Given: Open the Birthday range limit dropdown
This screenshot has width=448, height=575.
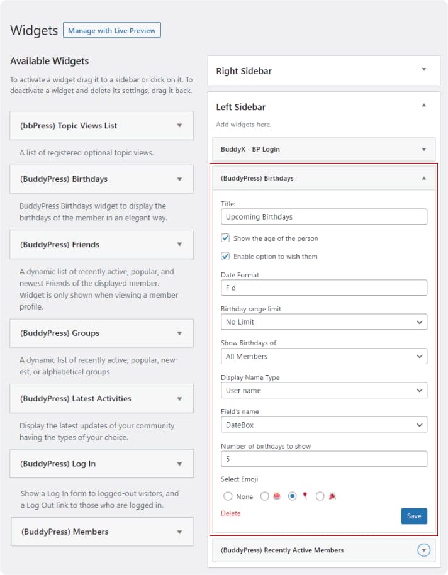Looking at the screenshot, I should coord(324,321).
